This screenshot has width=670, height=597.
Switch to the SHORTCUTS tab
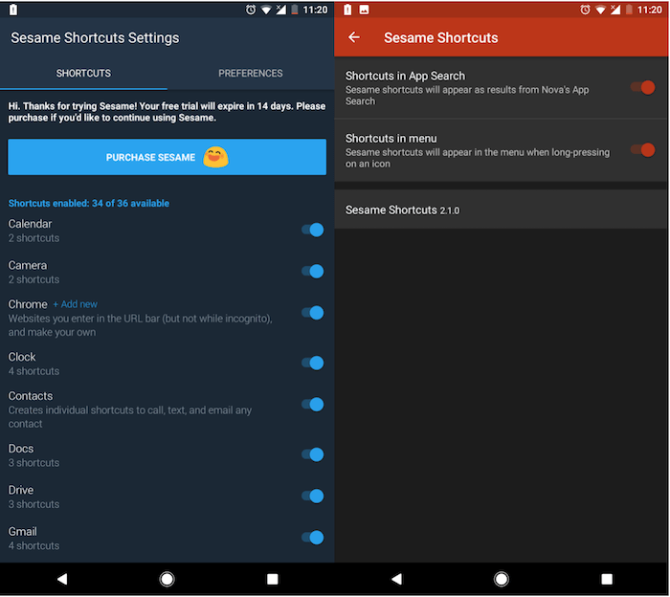click(83, 74)
